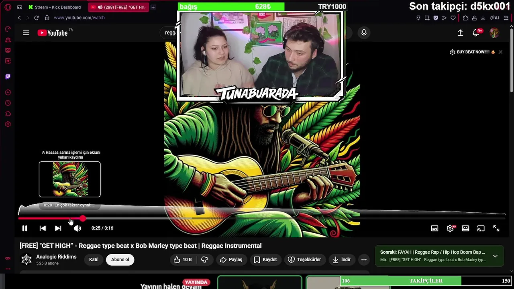Cast video to a TV
514x289 pixels.
(481, 228)
